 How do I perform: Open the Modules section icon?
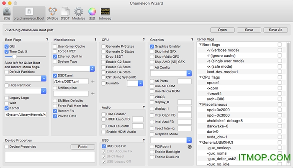(x=78, y=13)
